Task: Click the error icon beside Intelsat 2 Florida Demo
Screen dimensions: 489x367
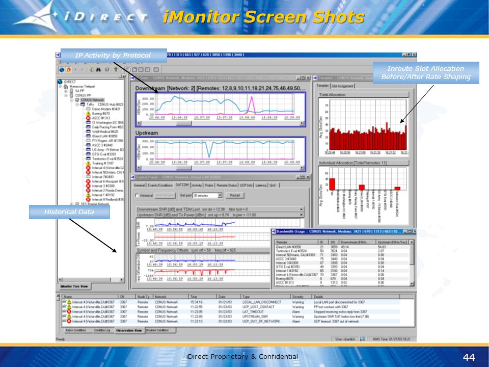Action: pyautogui.click(x=88, y=190)
